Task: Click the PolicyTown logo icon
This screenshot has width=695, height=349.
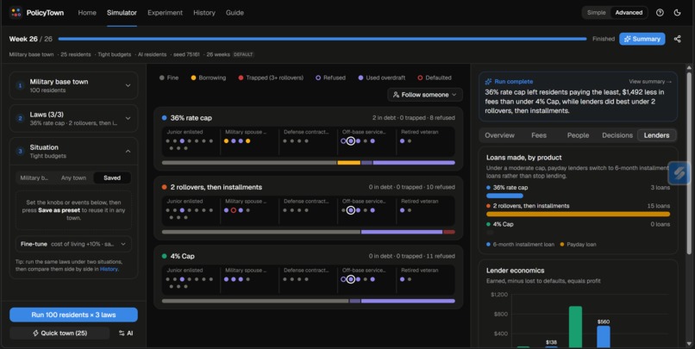Action: tap(16, 12)
